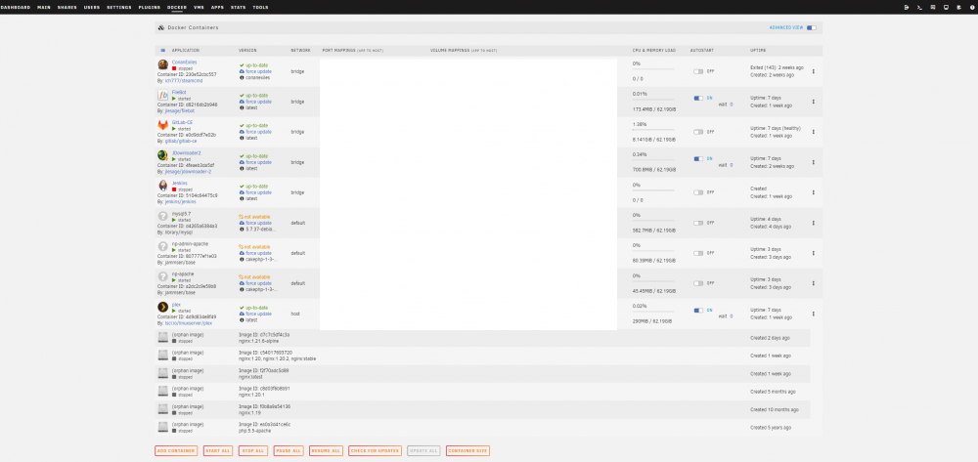Click the FileBot CPU load bar
This screenshot has height=462, width=978.
[x=653, y=99]
